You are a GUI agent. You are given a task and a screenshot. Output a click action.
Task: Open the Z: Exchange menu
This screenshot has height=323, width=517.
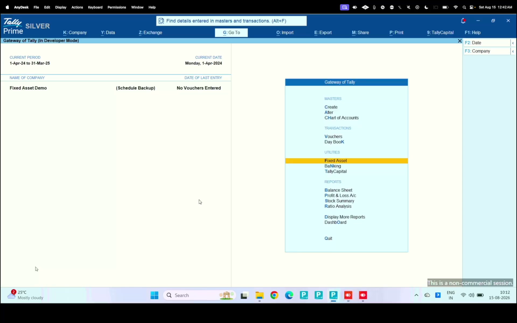[151, 33]
